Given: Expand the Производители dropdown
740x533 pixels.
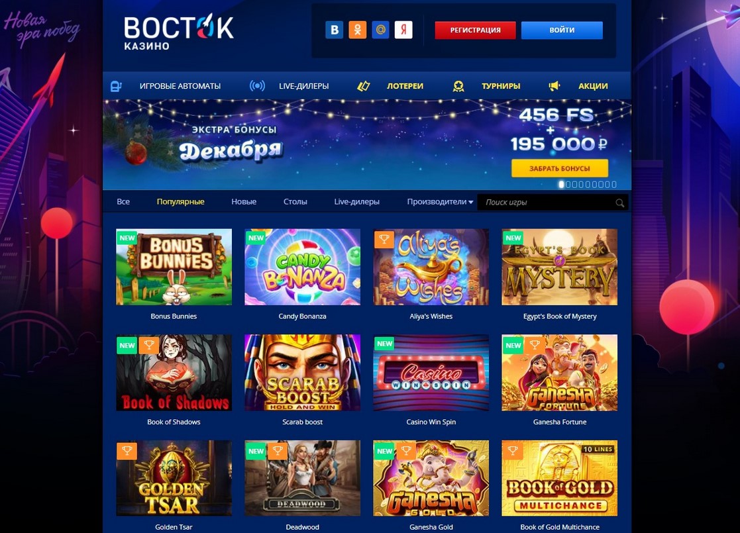Looking at the screenshot, I should (x=440, y=202).
